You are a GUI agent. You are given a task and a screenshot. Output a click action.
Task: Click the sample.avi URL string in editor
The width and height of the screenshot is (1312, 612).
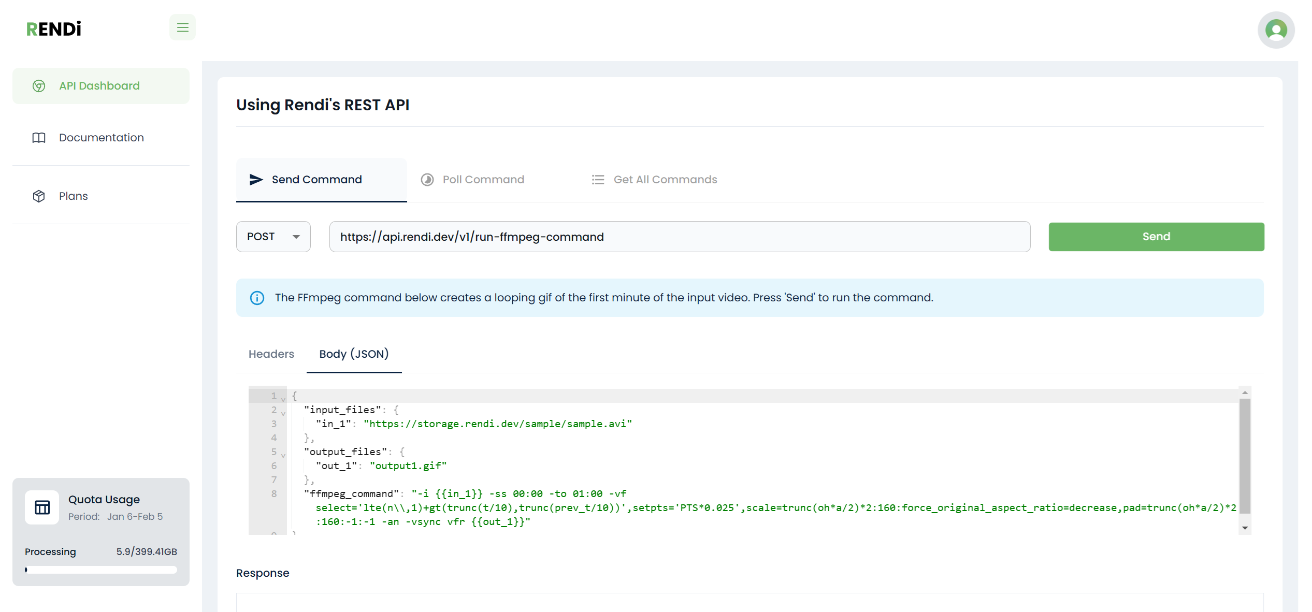(x=498, y=424)
